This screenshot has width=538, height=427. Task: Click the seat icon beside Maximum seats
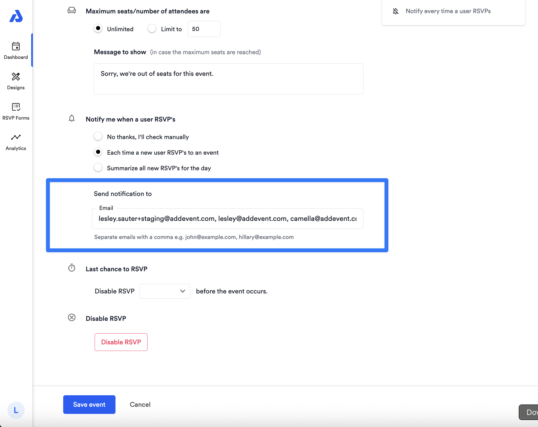pos(72,11)
